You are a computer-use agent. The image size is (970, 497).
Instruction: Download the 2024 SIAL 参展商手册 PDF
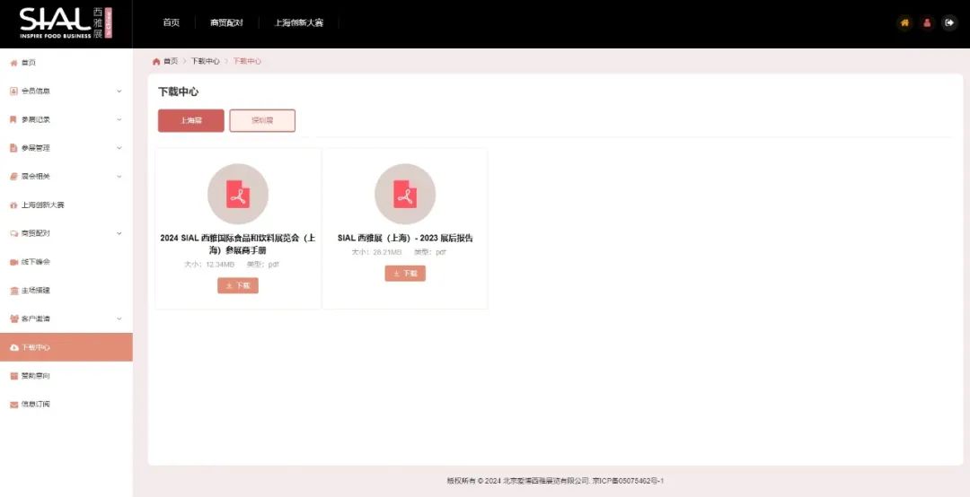(x=238, y=285)
